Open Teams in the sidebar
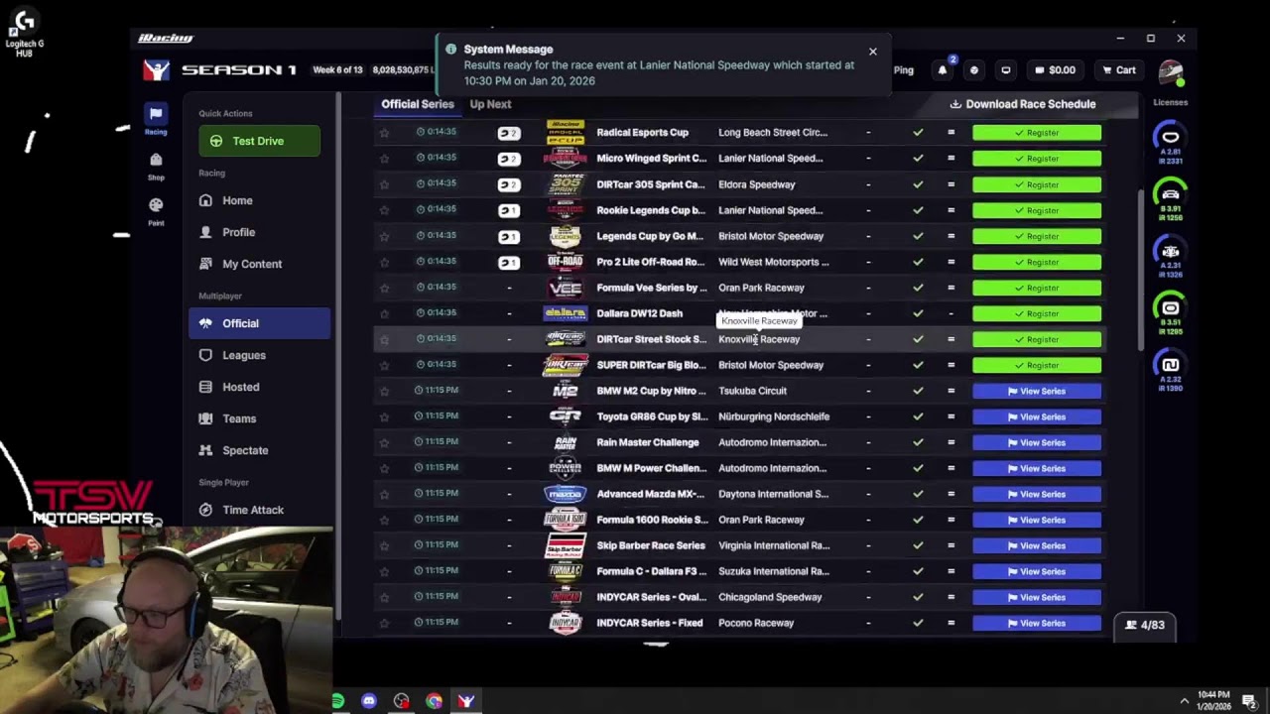 [259, 418]
